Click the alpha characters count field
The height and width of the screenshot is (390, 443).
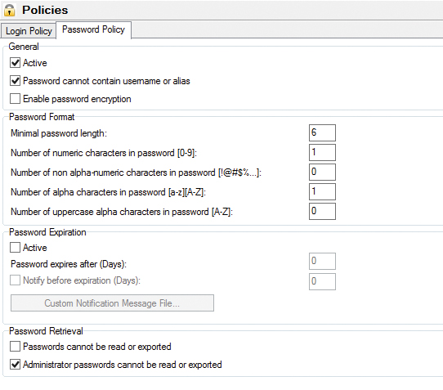pos(322,191)
